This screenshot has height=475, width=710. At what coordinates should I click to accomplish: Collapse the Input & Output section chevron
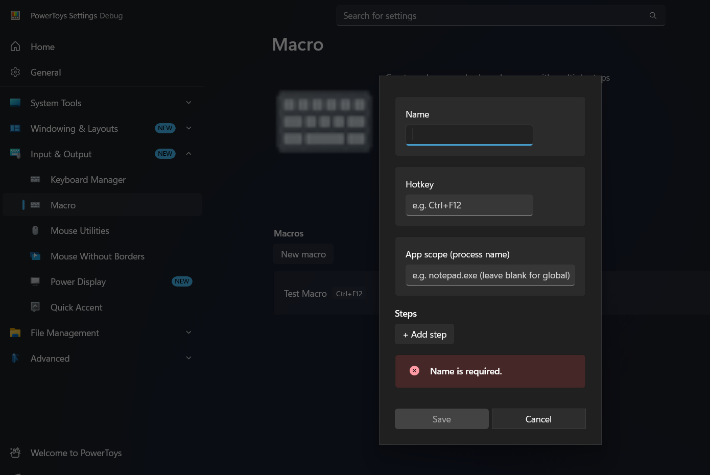(x=188, y=154)
